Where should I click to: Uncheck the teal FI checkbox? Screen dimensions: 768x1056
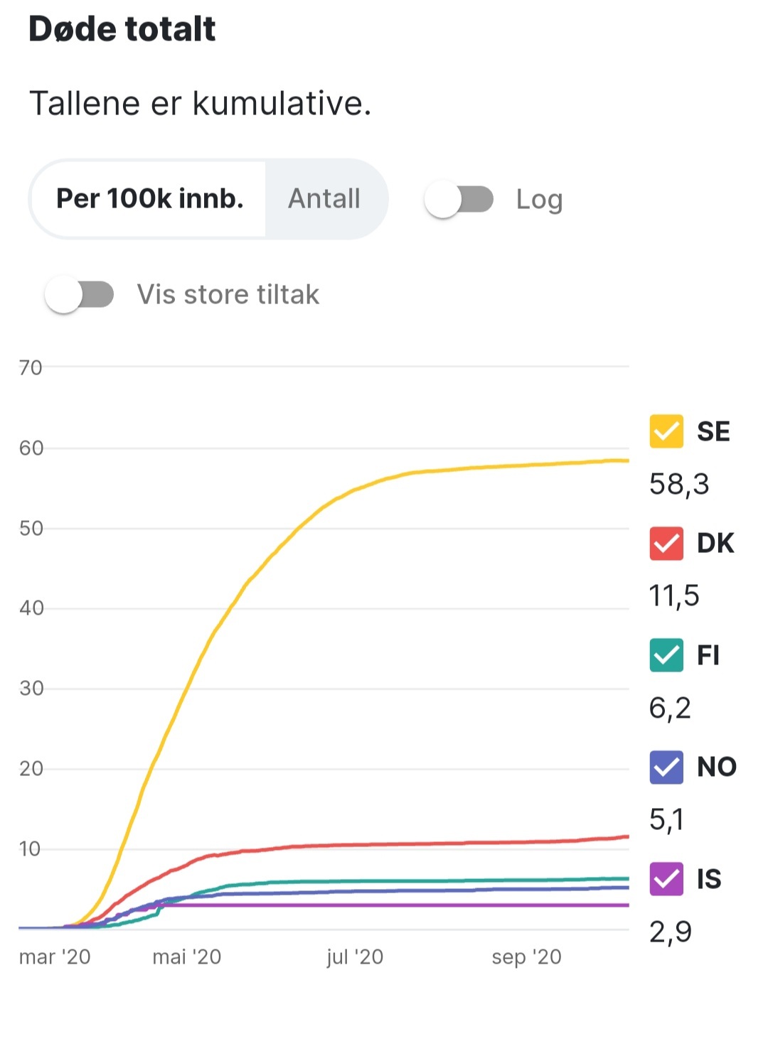click(x=666, y=655)
